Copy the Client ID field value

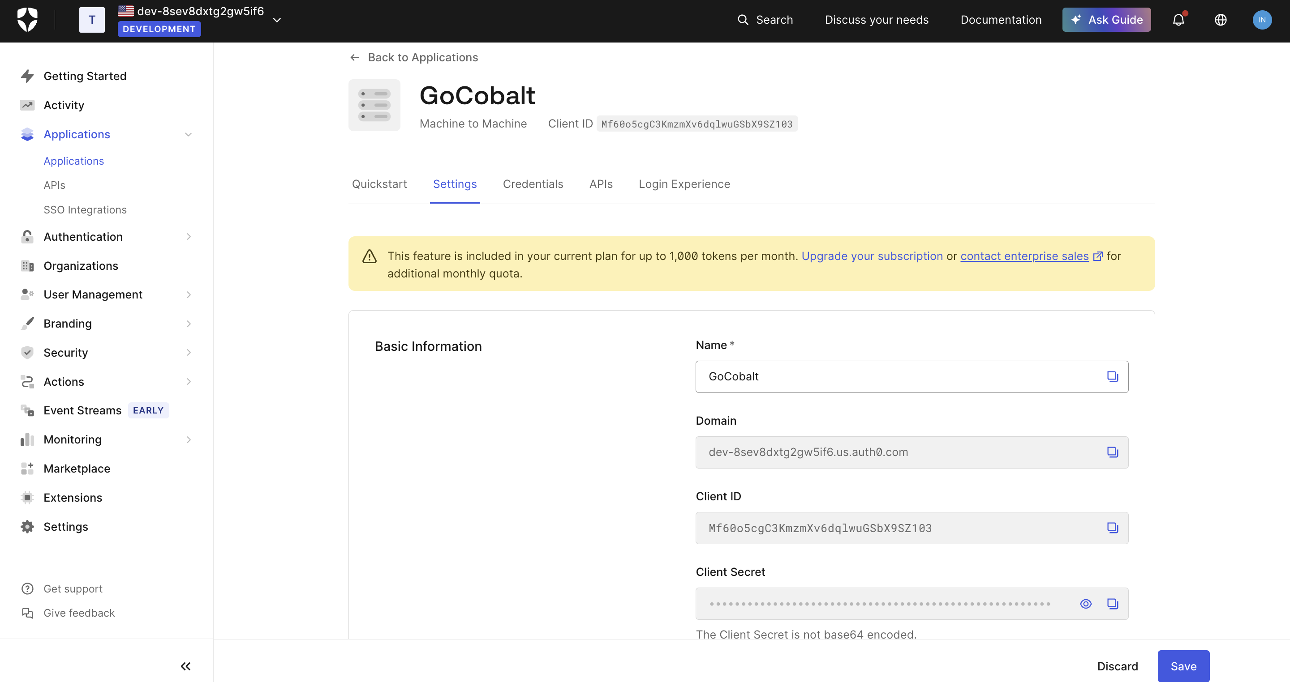[x=1112, y=528]
